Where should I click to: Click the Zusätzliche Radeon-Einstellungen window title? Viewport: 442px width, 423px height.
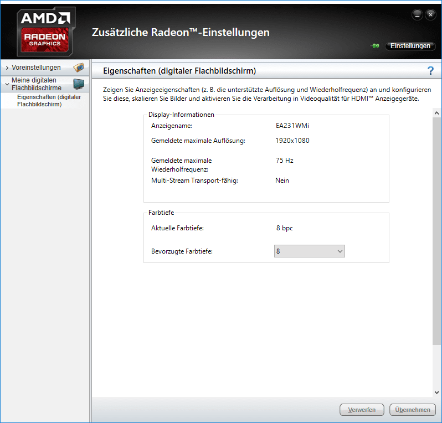(x=181, y=32)
